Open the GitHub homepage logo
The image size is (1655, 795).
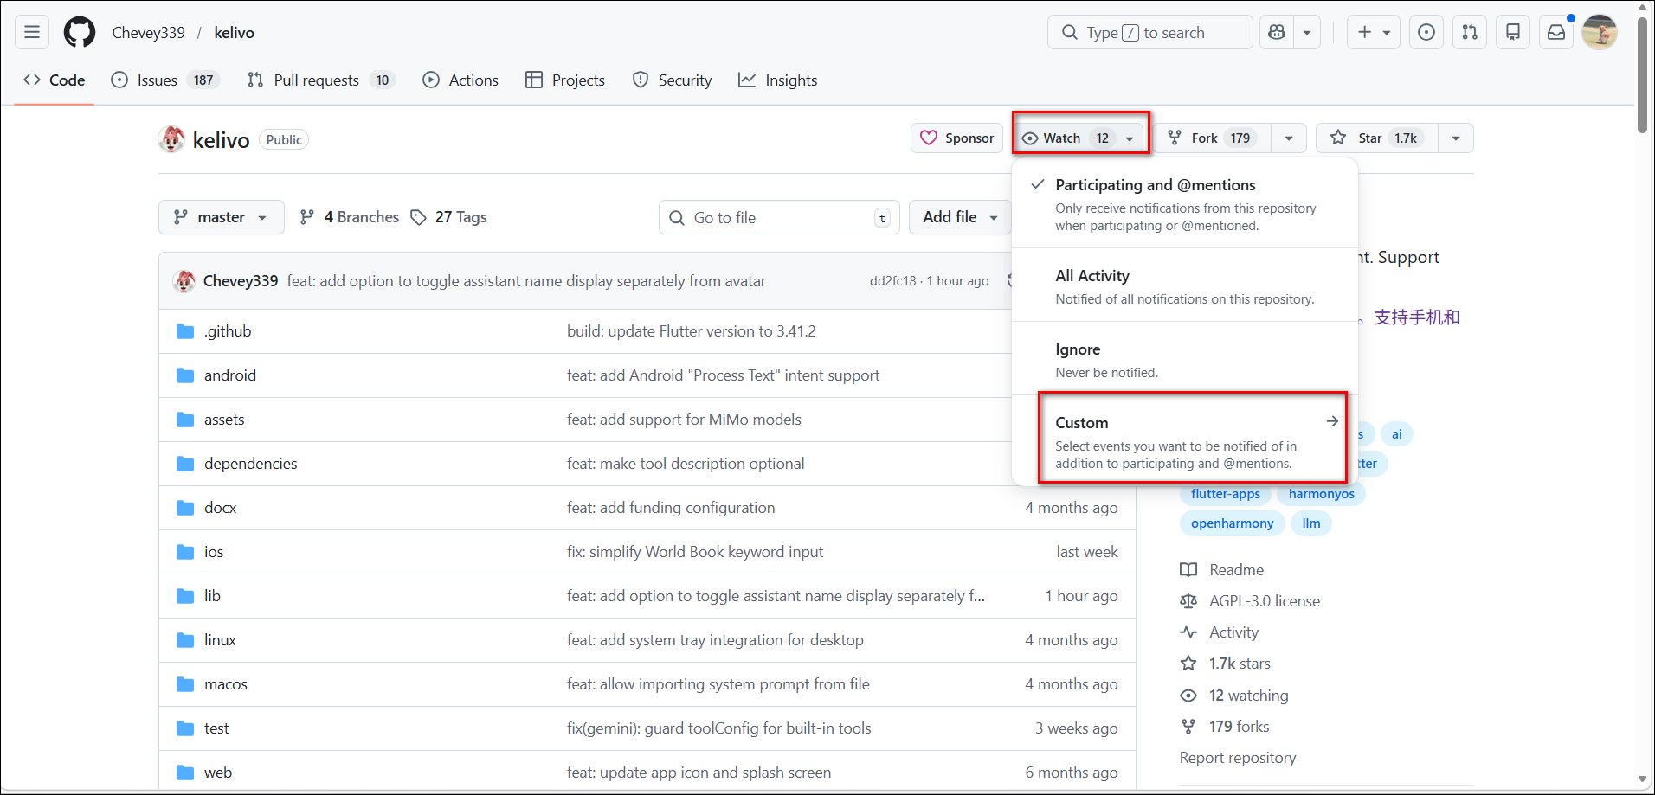coord(80,33)
